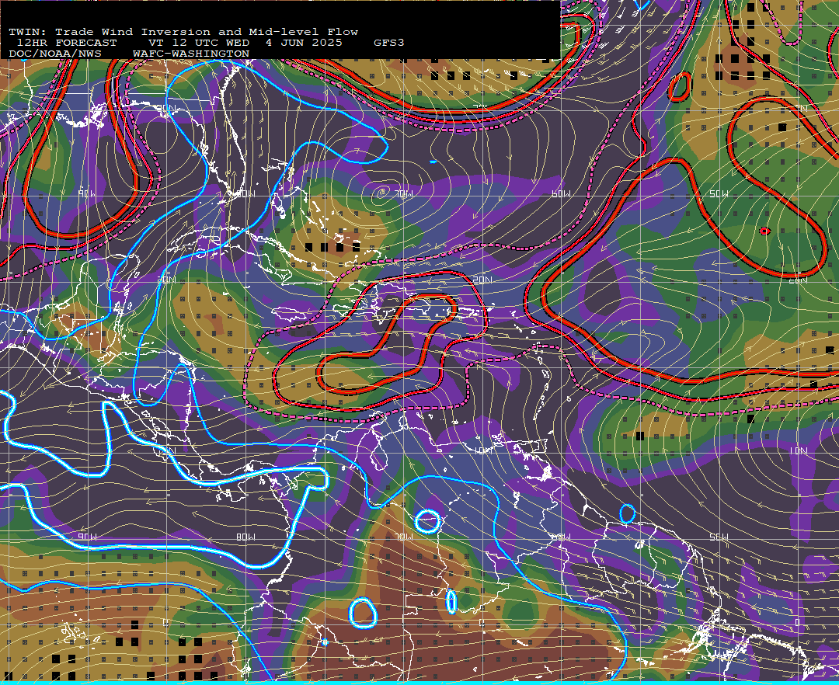Viewport: 839px width, 685px height.
Task: Click the northern "60W" label in the Atlantic
Action: click(x=561, y=193)
